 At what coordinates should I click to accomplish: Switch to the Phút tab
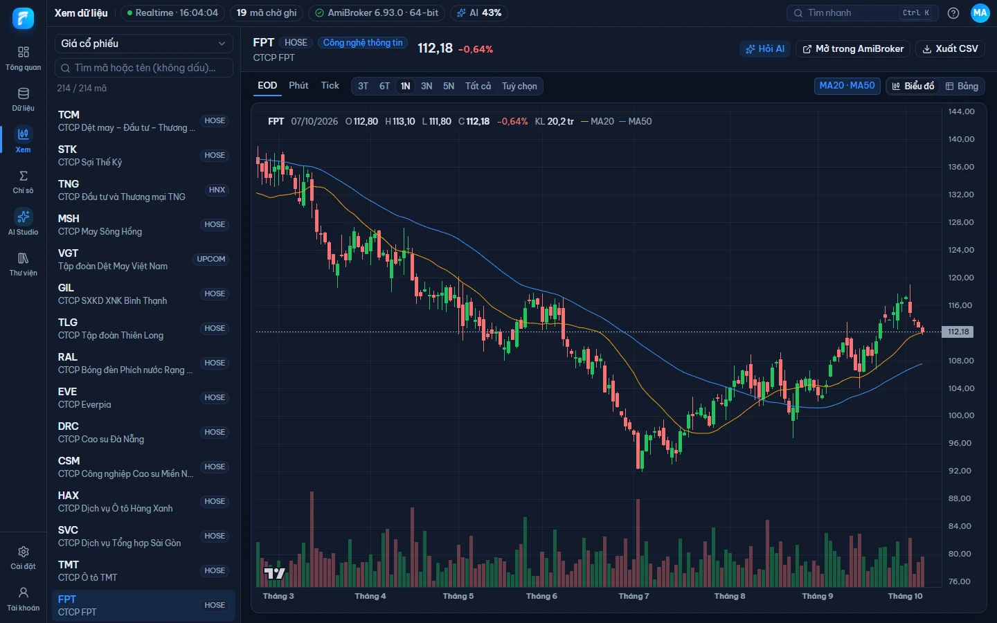(x=298, y=86)
